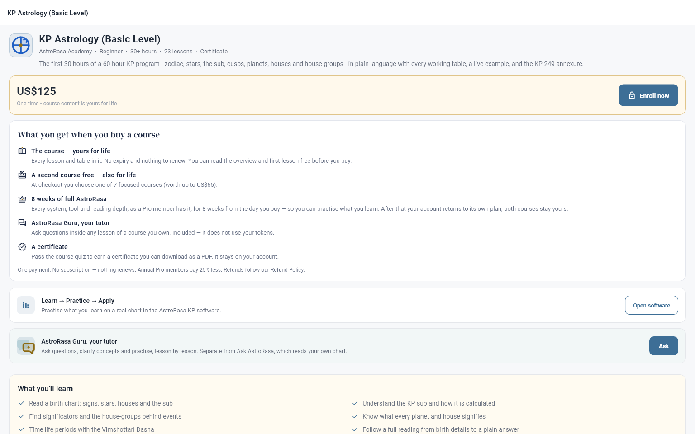Click the 'Certificate' label in course meta
This screenshot has width=695, height=434.
(214, 52)
